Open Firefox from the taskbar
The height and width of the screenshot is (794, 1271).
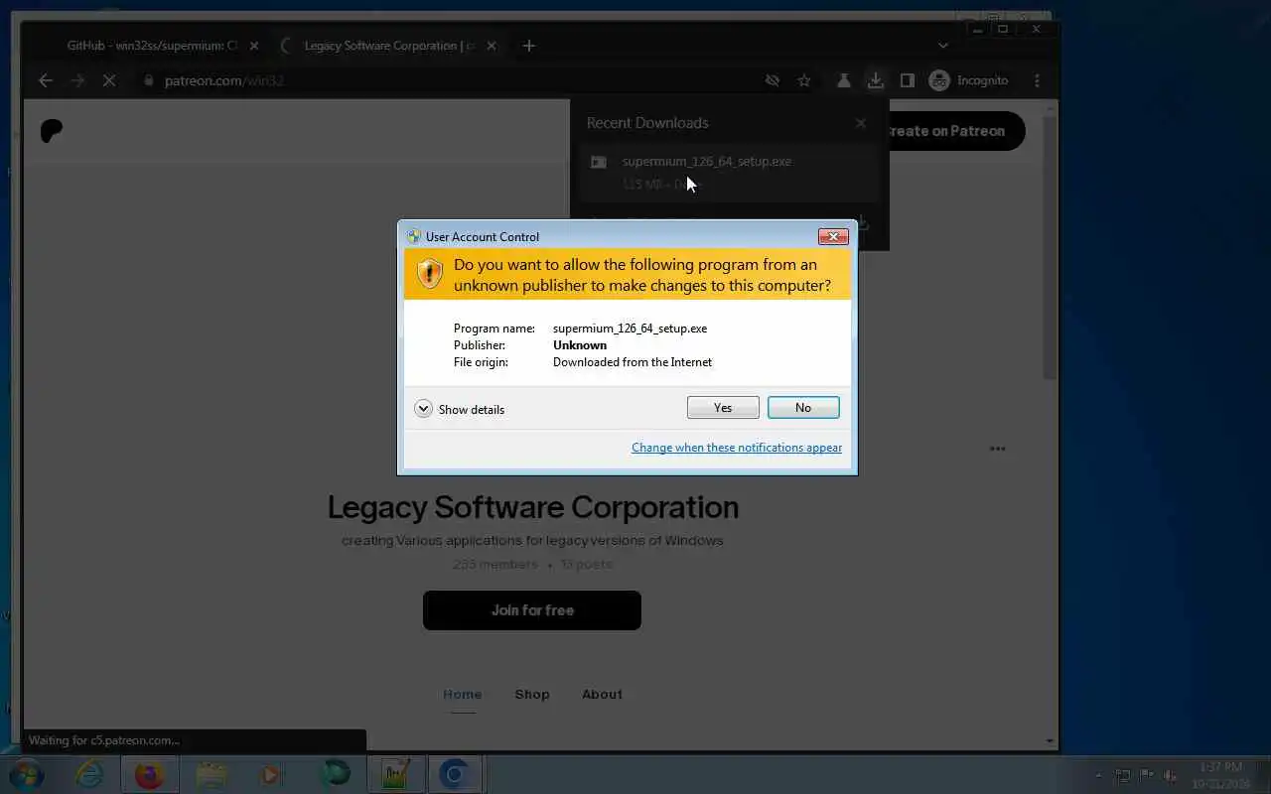point(150,774)
